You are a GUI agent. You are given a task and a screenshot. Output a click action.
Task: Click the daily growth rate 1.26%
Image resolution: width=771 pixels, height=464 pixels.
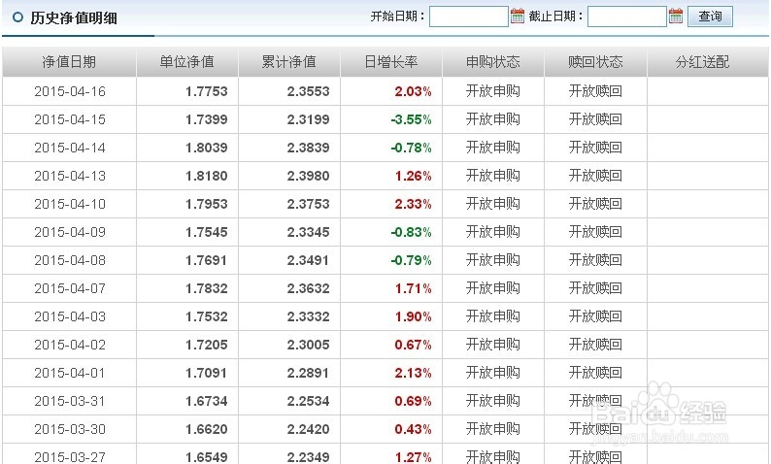pyautogui.click(x=413, y=176)
